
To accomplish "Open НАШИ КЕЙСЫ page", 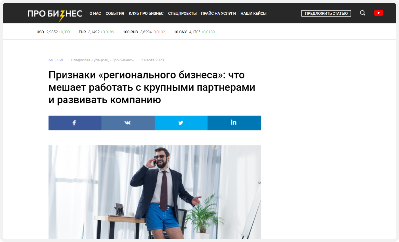I will (253, 13).
